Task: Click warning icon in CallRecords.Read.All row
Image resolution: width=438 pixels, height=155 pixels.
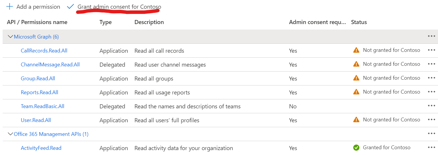Action: [x=356, y=50]
